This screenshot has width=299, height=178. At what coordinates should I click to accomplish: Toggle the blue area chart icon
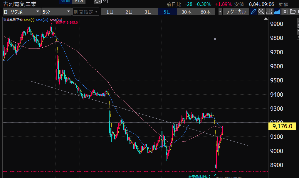(x=277, y=12)
